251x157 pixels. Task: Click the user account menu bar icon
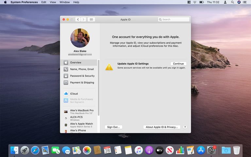[225, 2]
